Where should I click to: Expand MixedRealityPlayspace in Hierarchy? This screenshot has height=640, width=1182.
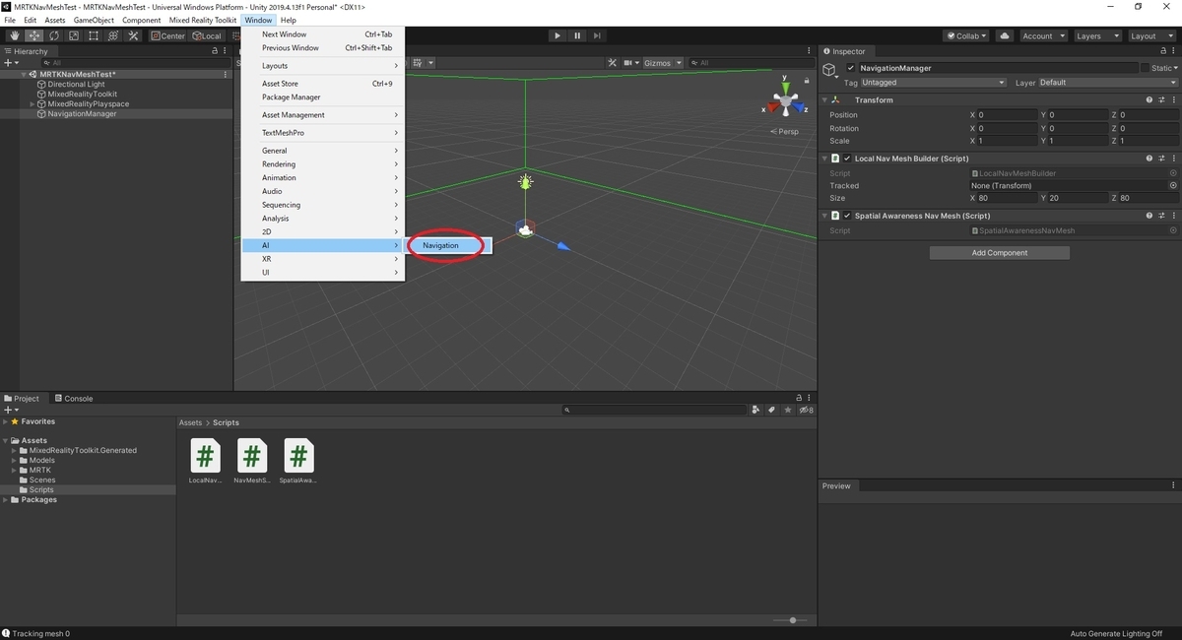[33, 104]
